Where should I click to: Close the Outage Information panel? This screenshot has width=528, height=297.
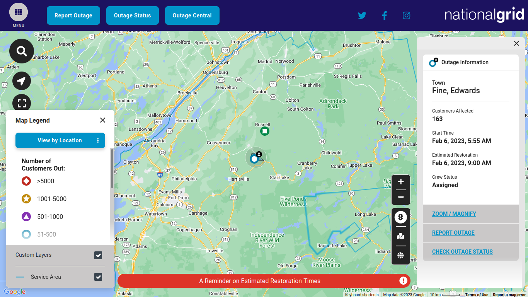[516, 43]
